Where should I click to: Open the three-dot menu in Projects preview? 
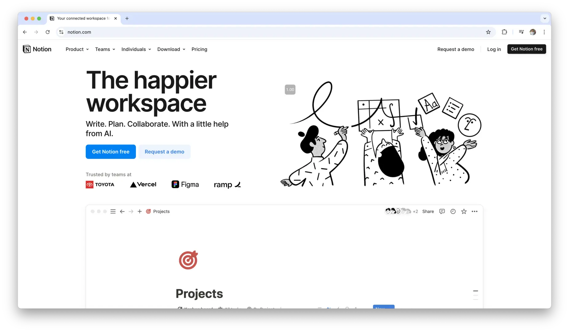[x=475, y=211]
